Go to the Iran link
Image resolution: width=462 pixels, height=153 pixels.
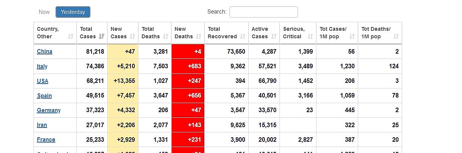click(x=42, y=125)
